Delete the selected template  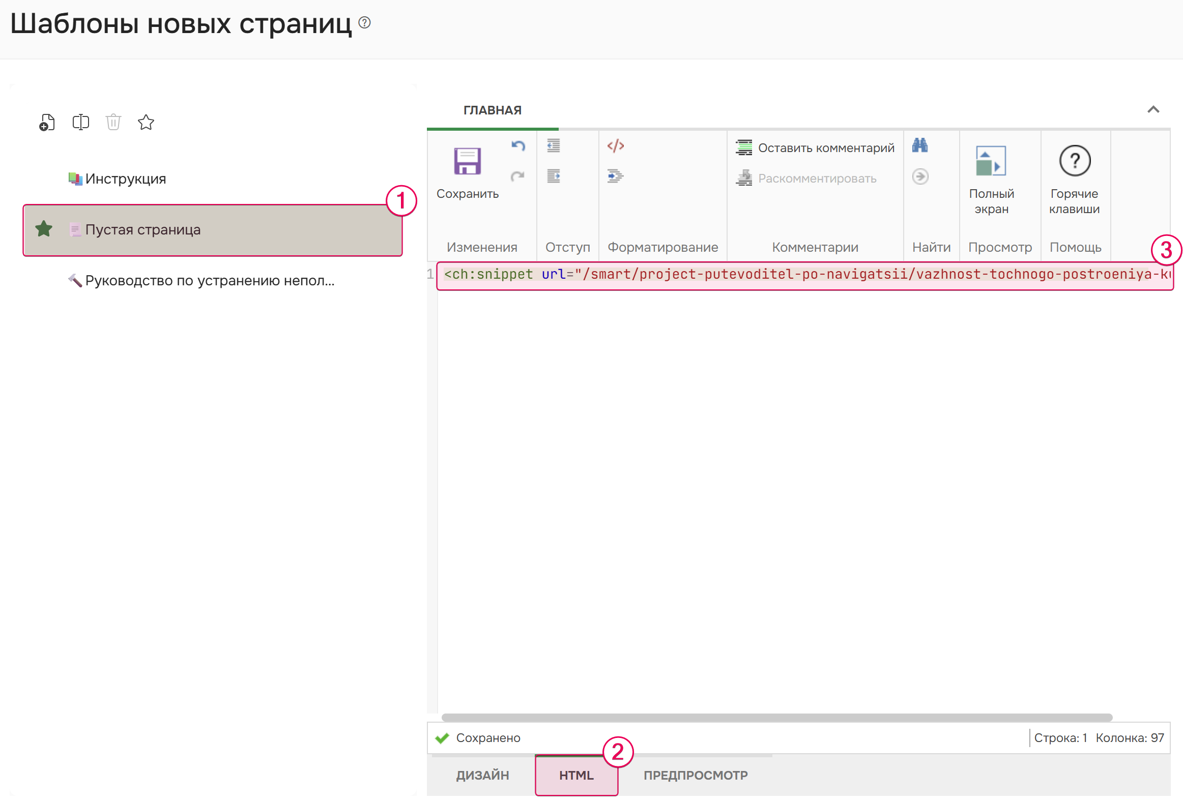coord(113,123)
